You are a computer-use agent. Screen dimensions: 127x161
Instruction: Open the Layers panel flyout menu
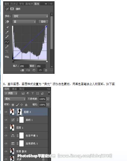49,89
